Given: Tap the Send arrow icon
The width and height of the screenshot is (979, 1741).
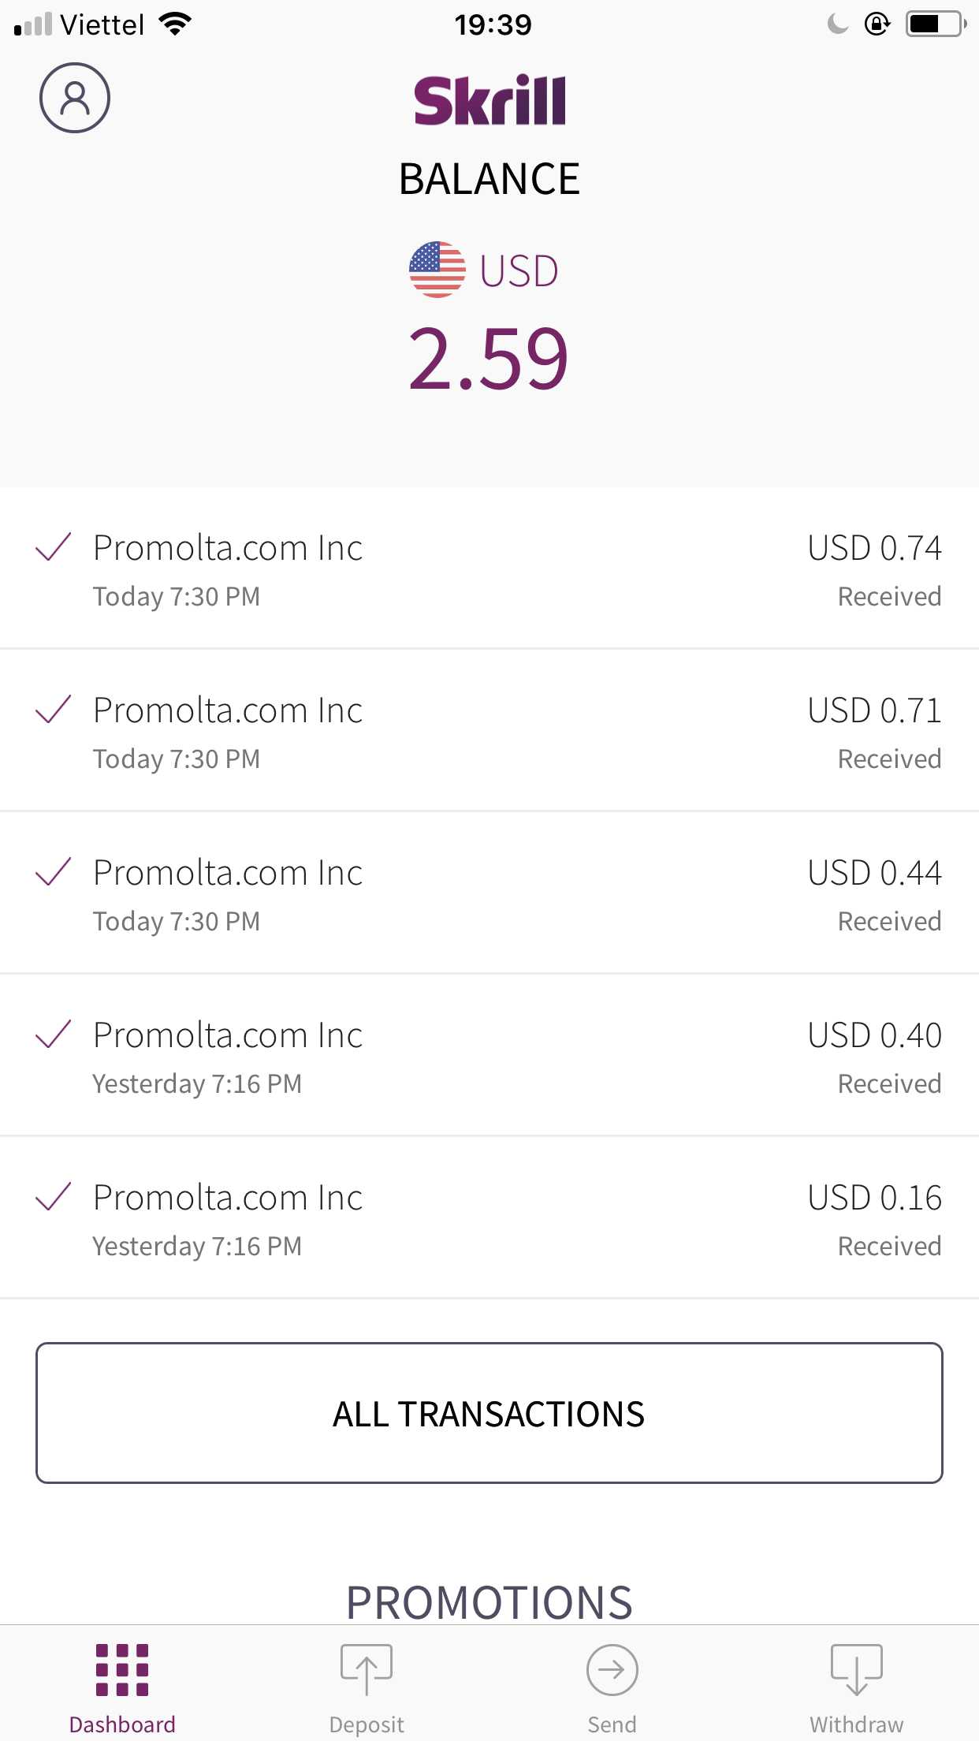Looking at the screenshot, I should tap(612, 1669).
